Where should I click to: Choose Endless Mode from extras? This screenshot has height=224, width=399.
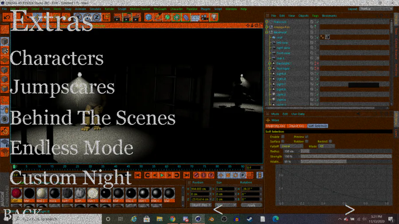click(x=71, y=147)
